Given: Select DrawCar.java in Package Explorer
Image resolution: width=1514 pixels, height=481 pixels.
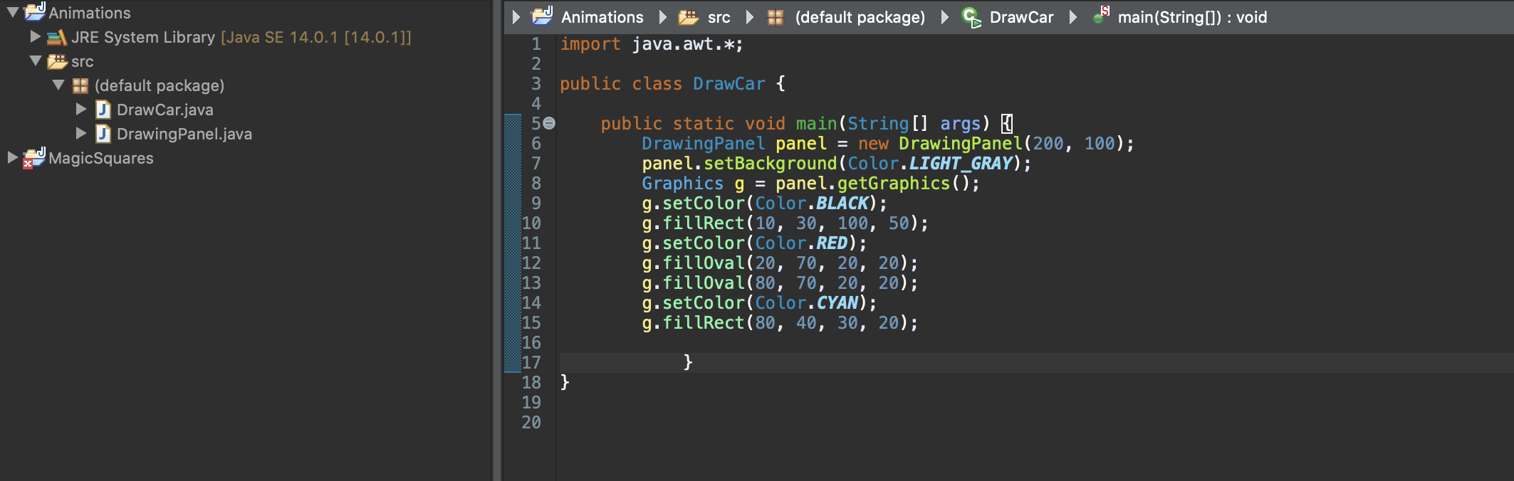Looking at the screenshot, I should coord(165,110).
